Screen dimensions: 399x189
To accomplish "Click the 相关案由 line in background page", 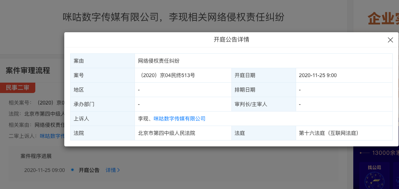I will [x=36, y=125].
